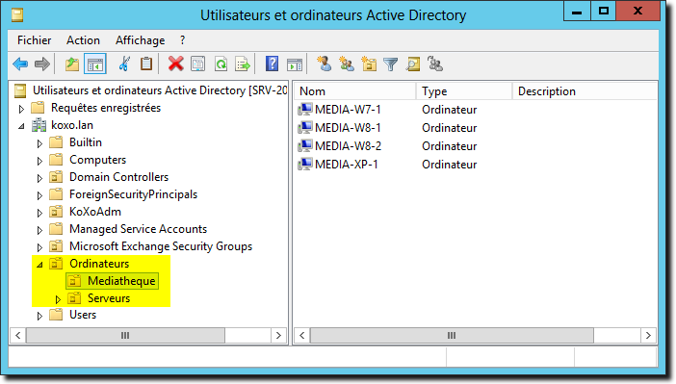This screenshot has width=676, height=384.
Task: Expand the Requêtes enregistrées node
Action: [21, 109]
